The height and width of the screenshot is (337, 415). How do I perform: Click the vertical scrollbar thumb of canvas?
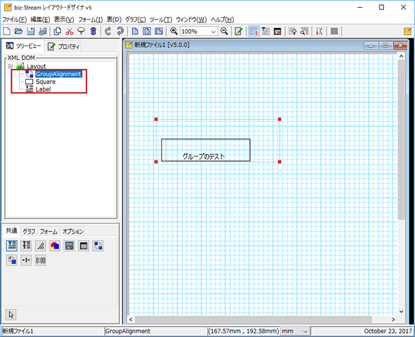coord(401,140)
